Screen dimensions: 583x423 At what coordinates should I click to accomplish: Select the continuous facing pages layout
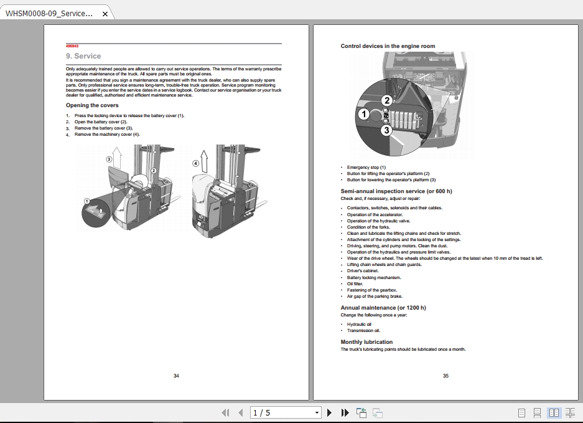571,412
